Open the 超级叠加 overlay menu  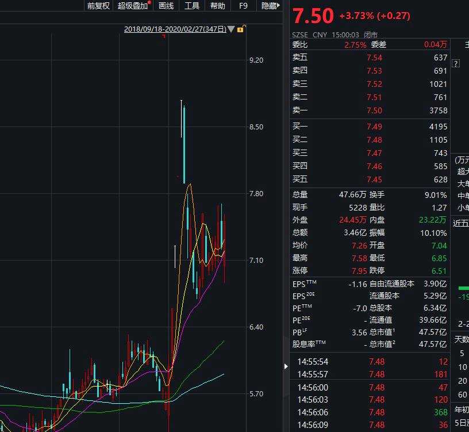[133, 6]
